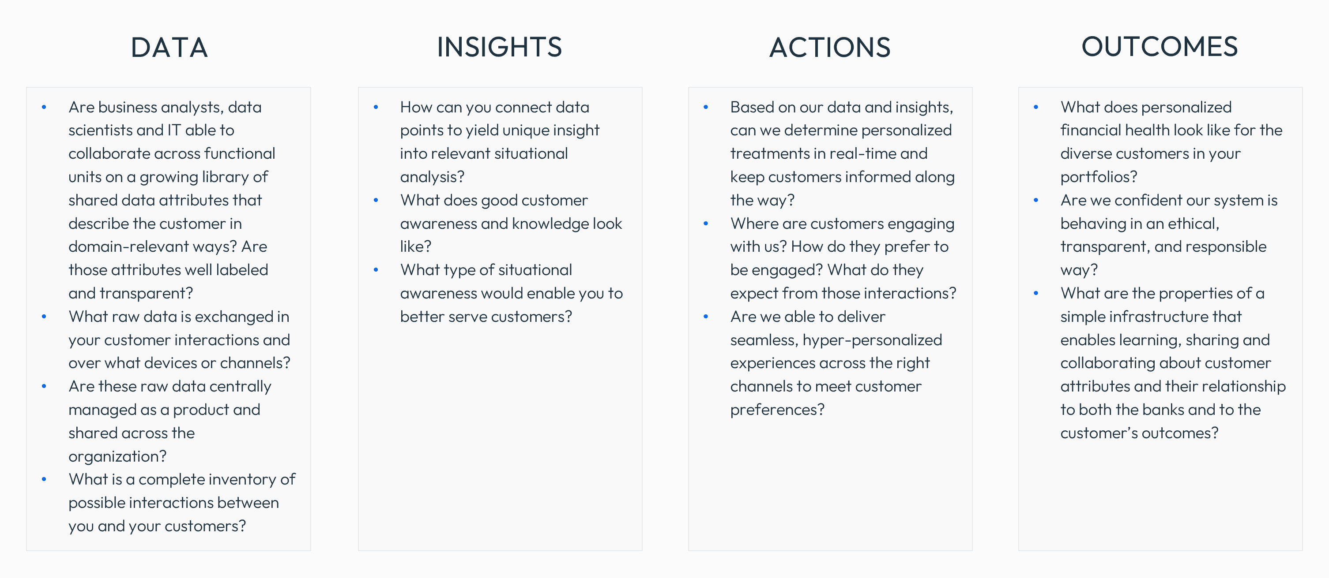This screenshot has height=578, width=1329.
Task: Select the situational awareness bullet text
Action: (510, 293)
